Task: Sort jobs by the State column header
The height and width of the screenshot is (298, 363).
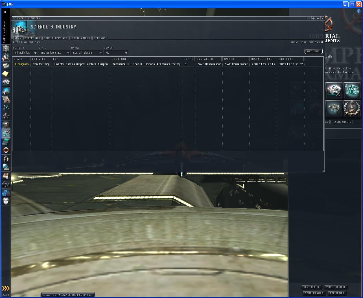Action: [21, 59]
